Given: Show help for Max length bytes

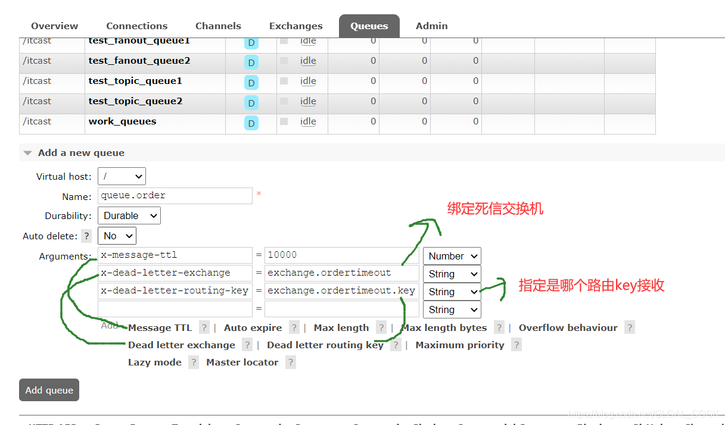Looking at the screenshot, I should (x=499, y=327).
